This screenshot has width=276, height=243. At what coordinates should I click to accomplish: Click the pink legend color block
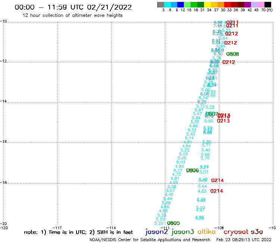[261, 5]
